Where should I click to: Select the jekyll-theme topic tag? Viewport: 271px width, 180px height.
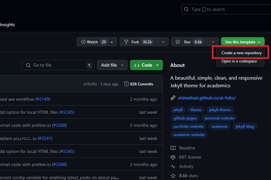pyautogui.click(x=220, y=110)
